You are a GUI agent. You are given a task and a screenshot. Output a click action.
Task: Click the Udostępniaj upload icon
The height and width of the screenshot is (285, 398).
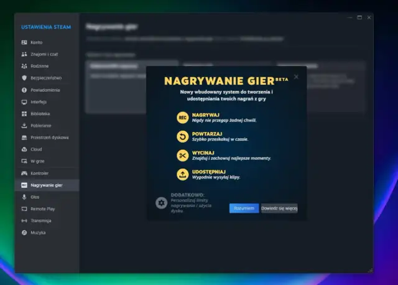182,174
